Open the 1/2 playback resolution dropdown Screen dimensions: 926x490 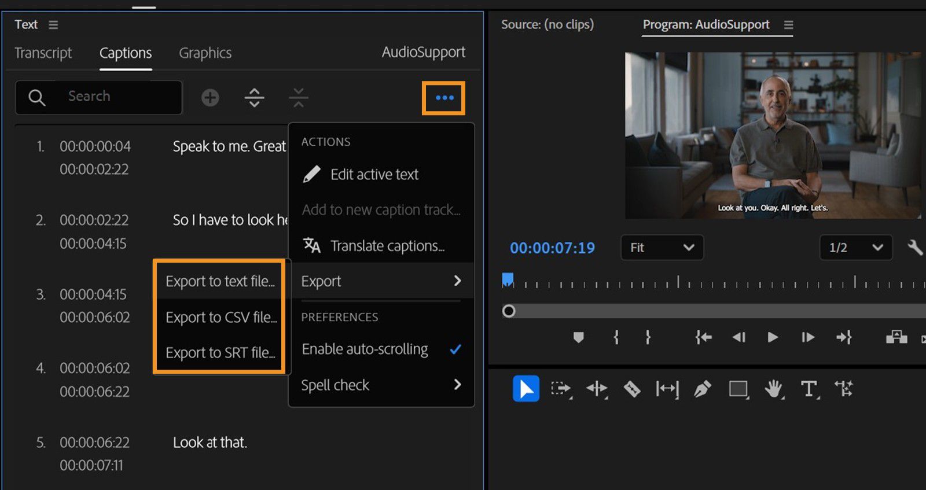tap(855, 248)
